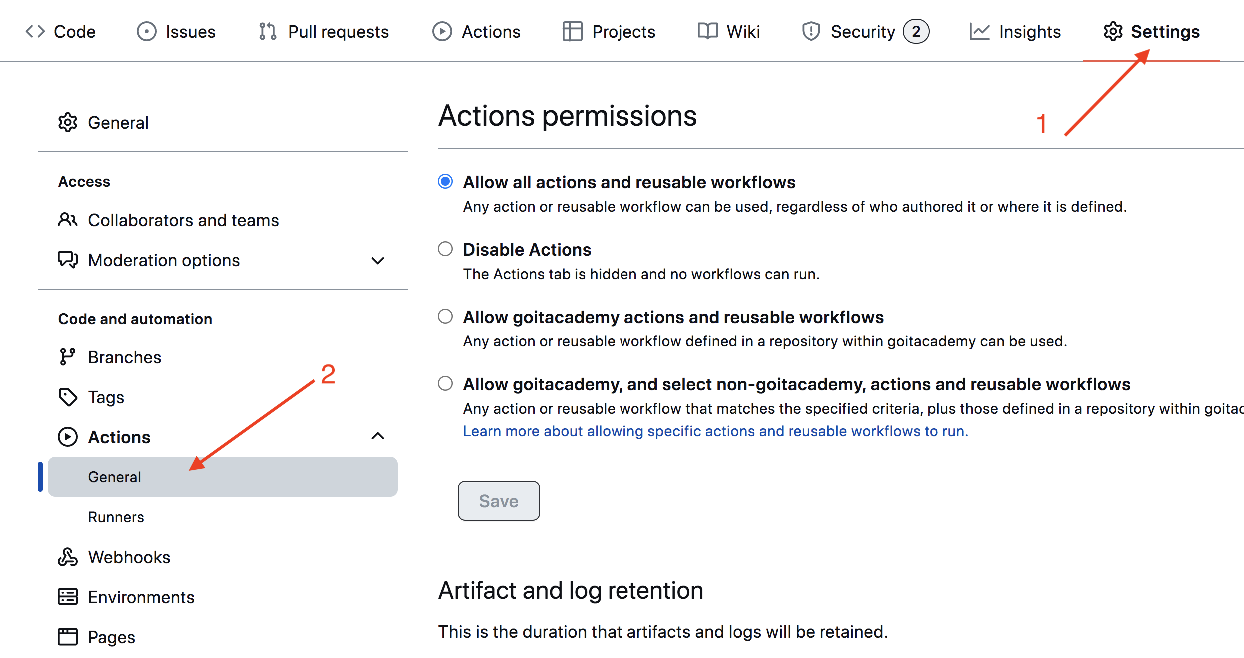Viewport: 1244px width, 658px height.
Task: Click the Insights graph icon
Action: point(980,31)
